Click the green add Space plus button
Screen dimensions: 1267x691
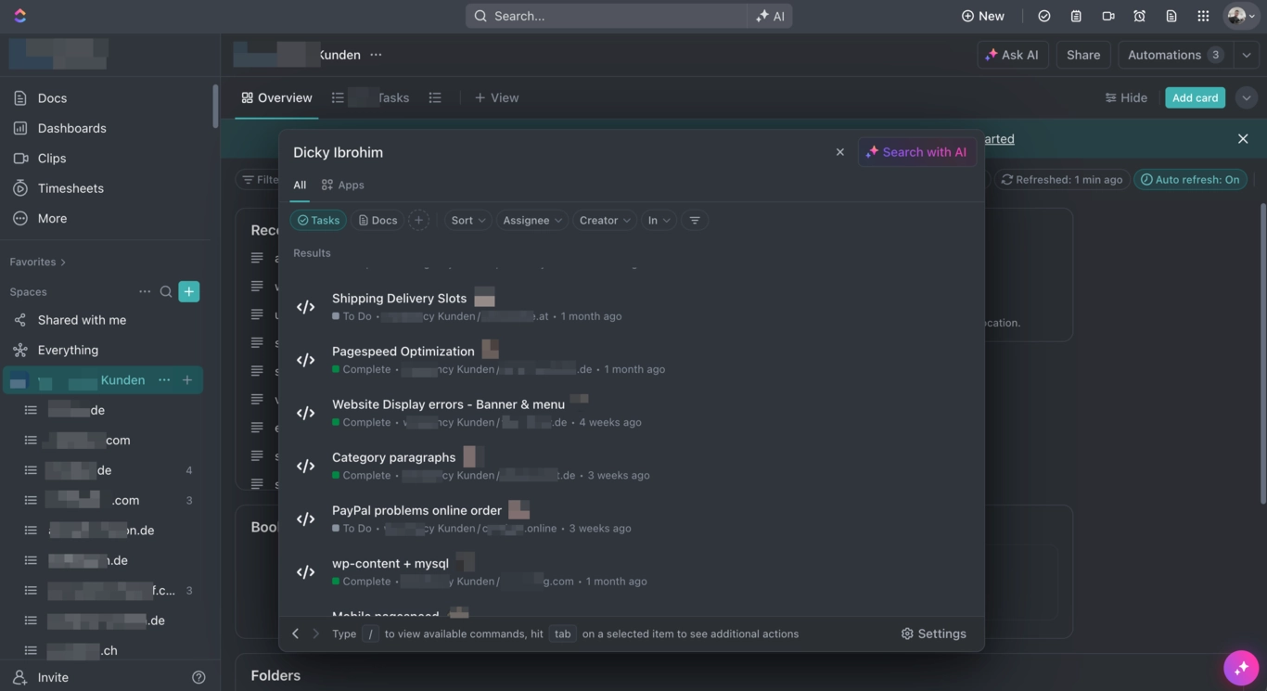pos(189,291)
